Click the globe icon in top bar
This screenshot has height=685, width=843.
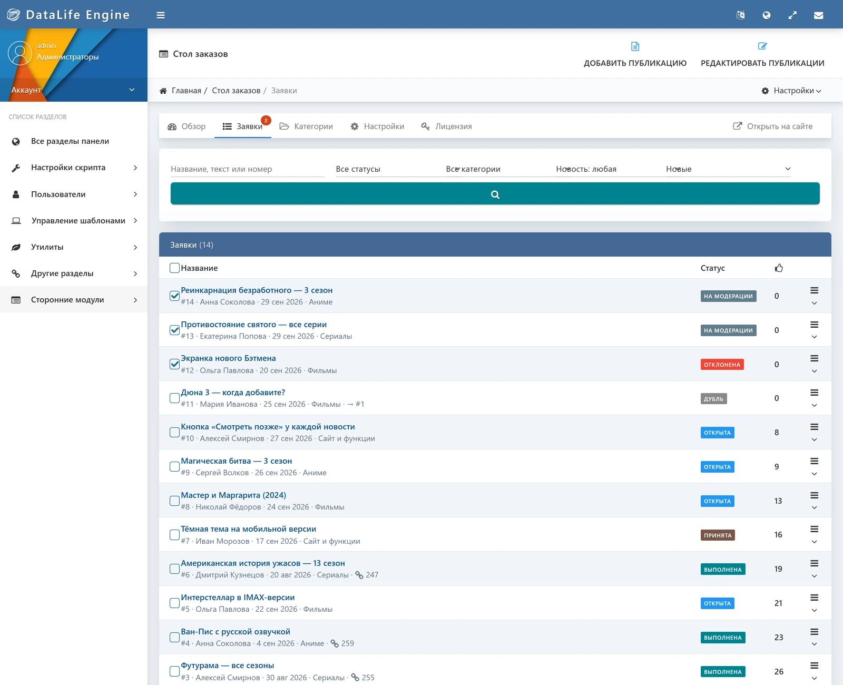(767, 15)
